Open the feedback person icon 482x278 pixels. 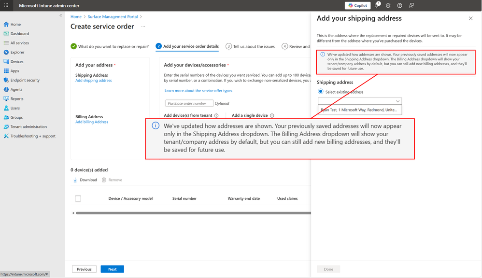[x=411, y=5]
